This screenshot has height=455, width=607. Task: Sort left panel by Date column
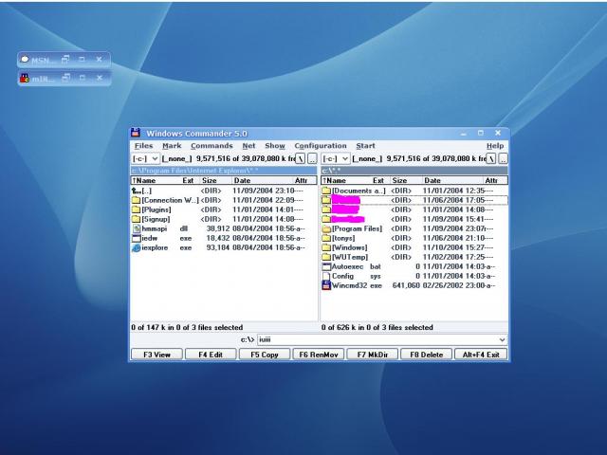(x=262, y=180)
